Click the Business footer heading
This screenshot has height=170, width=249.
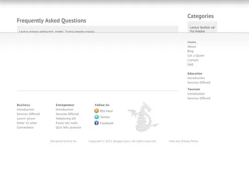coord(24,105)
